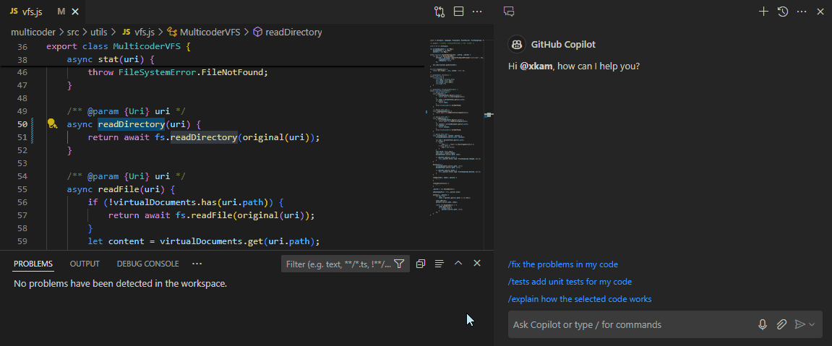
Task: Click the microphone voice input icon
Action: coord(763,325)
